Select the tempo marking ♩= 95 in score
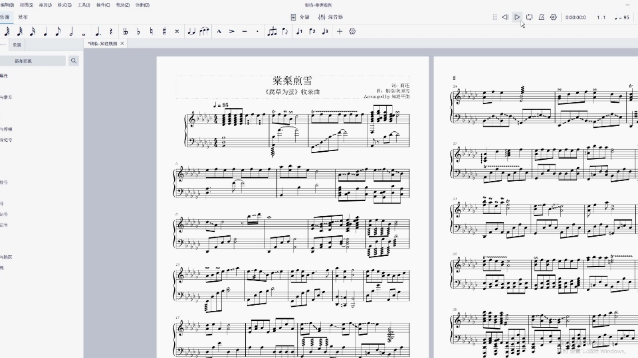The height and width of the screenshot is (358, 638). 221,105
